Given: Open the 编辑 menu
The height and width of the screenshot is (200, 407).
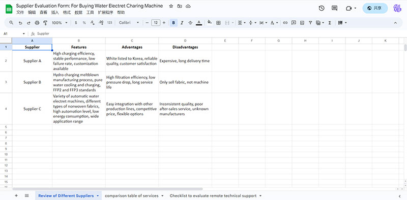Looking at the screenshot, I should click(x=32, y=12).
